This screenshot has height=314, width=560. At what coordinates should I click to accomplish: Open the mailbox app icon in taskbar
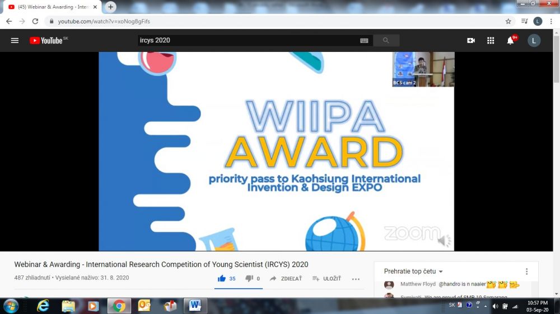click(170, 306)
